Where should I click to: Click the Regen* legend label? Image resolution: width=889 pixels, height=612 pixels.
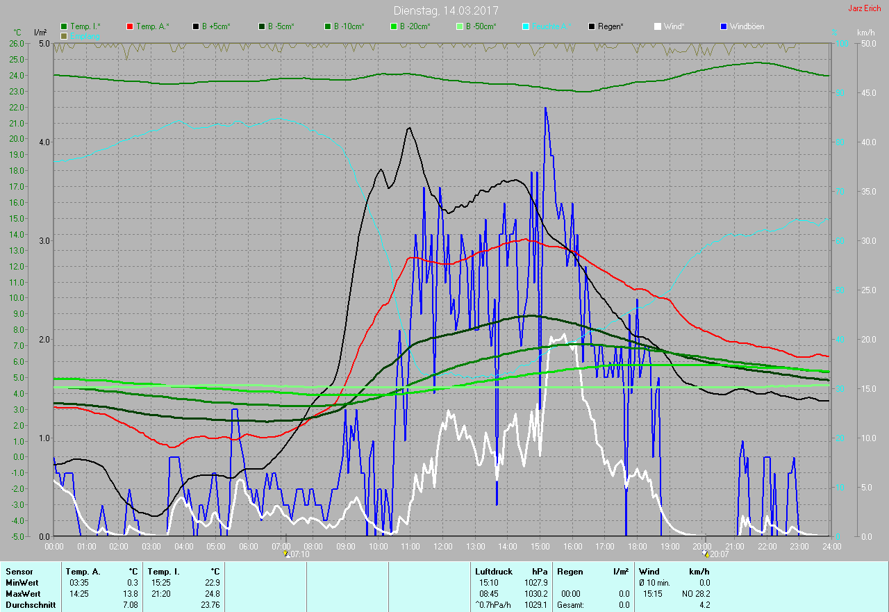pyautogui.click(x=610, y=26)
